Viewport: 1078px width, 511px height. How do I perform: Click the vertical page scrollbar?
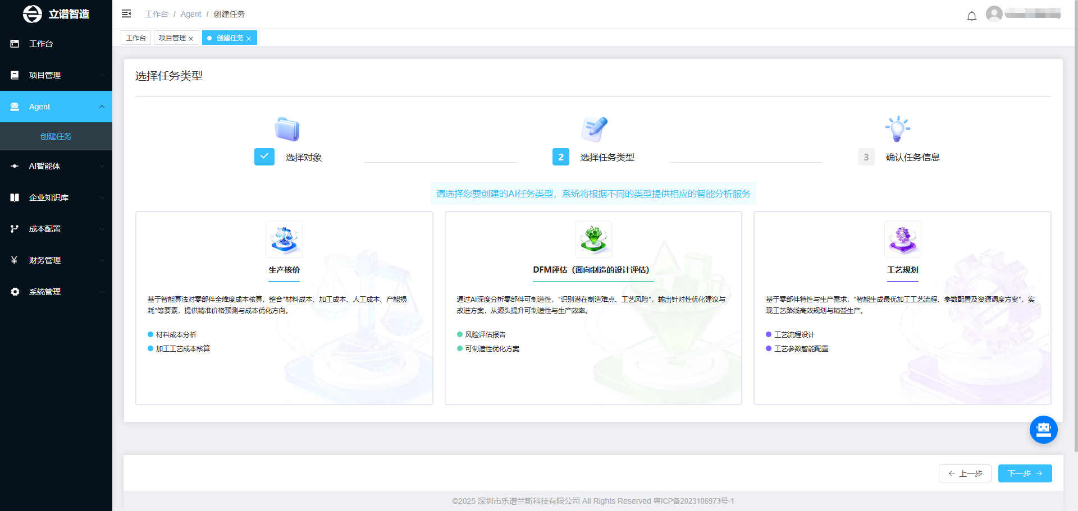(1075, 224)
